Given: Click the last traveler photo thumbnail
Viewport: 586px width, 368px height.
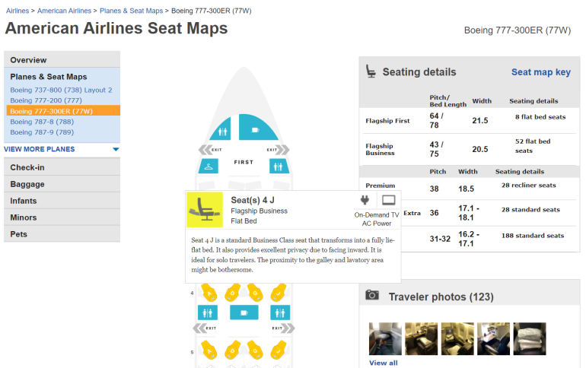Looking at the screenshot, I should [x=530, y=339].
